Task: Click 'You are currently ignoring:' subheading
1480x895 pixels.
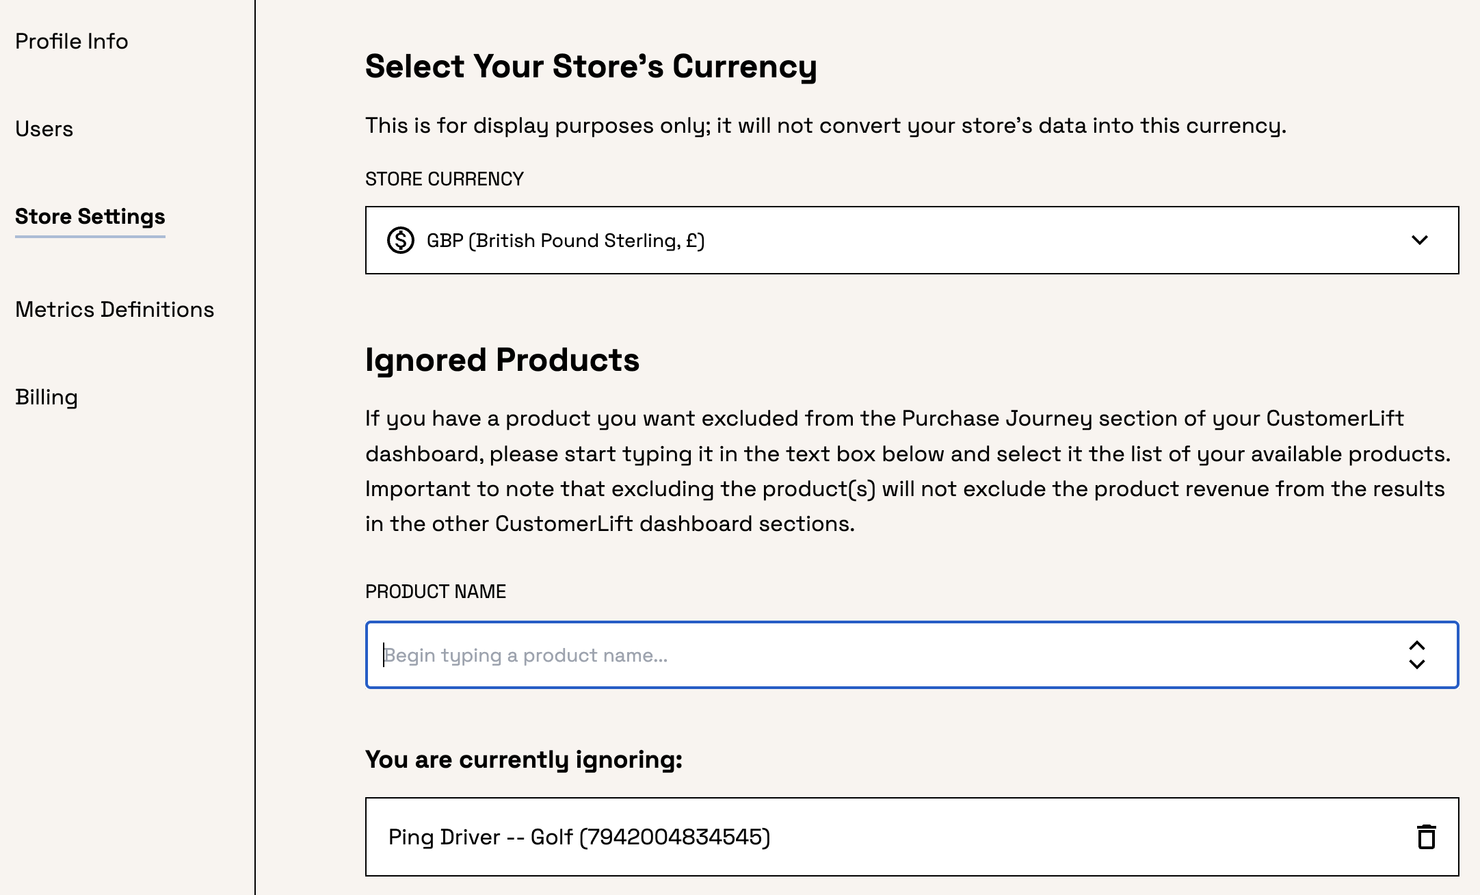Action: coord(524,760)
